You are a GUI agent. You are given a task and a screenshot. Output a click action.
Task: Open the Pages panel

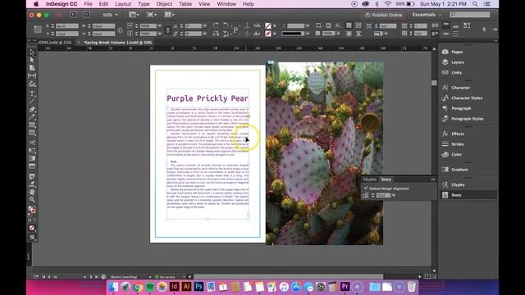(x=457, y=52)
